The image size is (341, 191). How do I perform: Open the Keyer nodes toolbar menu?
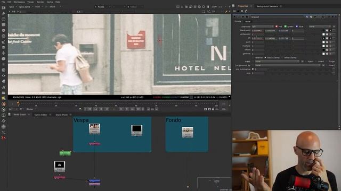pos(4,41)
